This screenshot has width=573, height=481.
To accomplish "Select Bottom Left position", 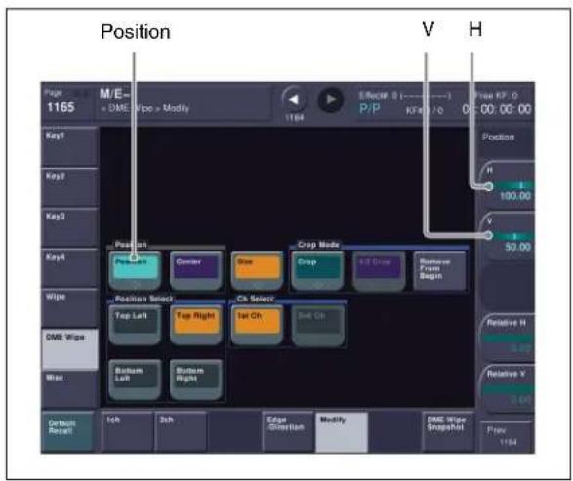I will point(135,380).
